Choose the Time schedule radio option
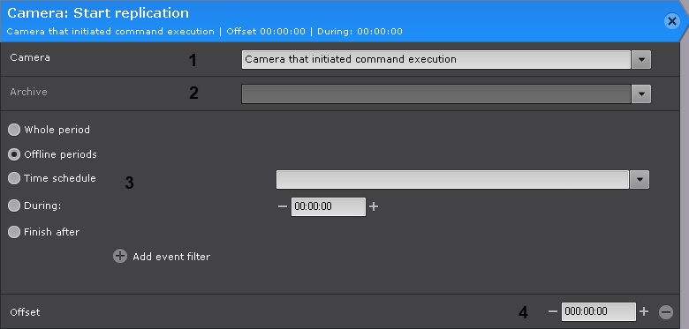The height and width of the screenshot is (329, 689). click(14, 178)
